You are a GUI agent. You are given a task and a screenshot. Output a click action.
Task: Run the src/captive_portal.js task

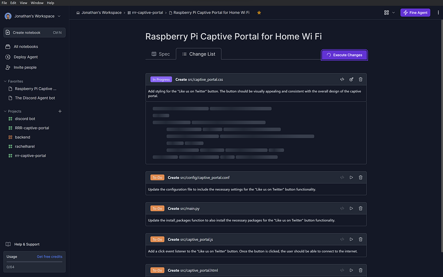351,240
